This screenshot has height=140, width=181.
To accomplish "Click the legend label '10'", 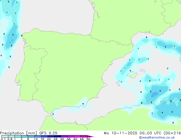I will [36, 139].
